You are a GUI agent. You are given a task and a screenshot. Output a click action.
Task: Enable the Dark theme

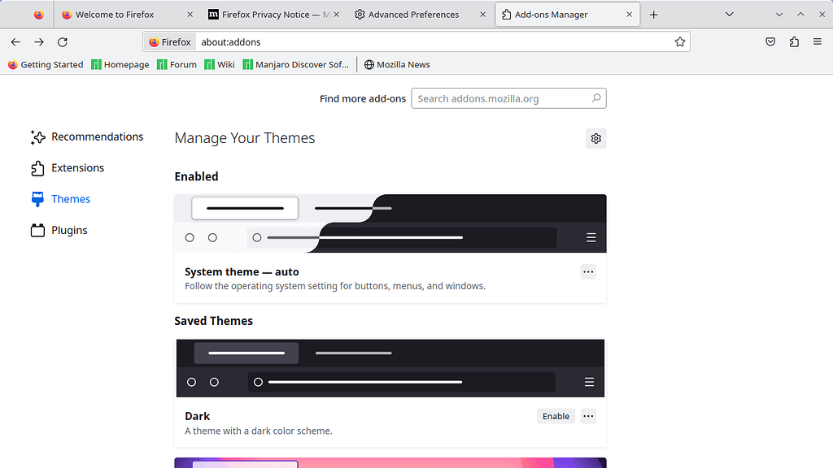pos(556,416)
